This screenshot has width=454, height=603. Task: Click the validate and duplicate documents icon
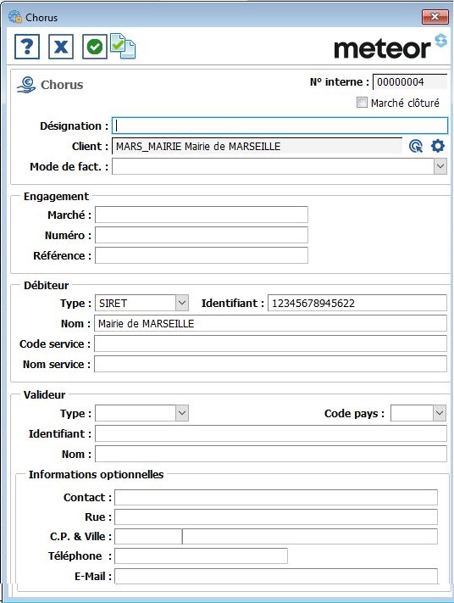[x=123, y=46]
